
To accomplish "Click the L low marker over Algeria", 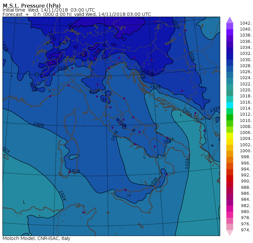I will pos(24,202).
